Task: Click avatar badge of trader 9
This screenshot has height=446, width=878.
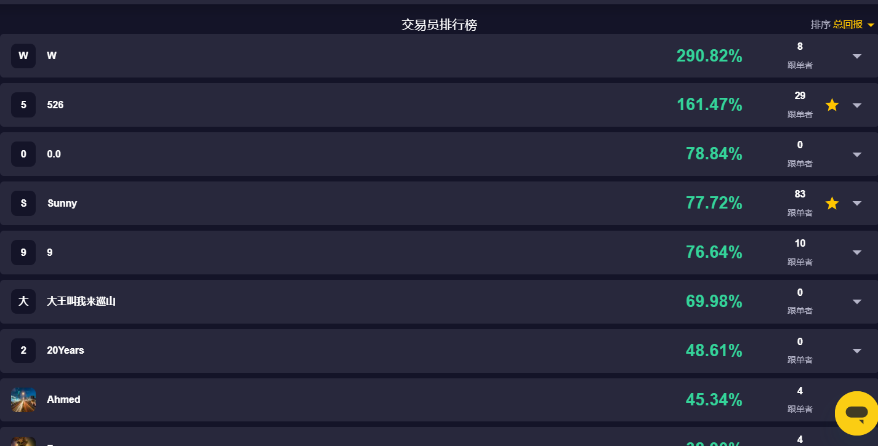Action: 23,253
